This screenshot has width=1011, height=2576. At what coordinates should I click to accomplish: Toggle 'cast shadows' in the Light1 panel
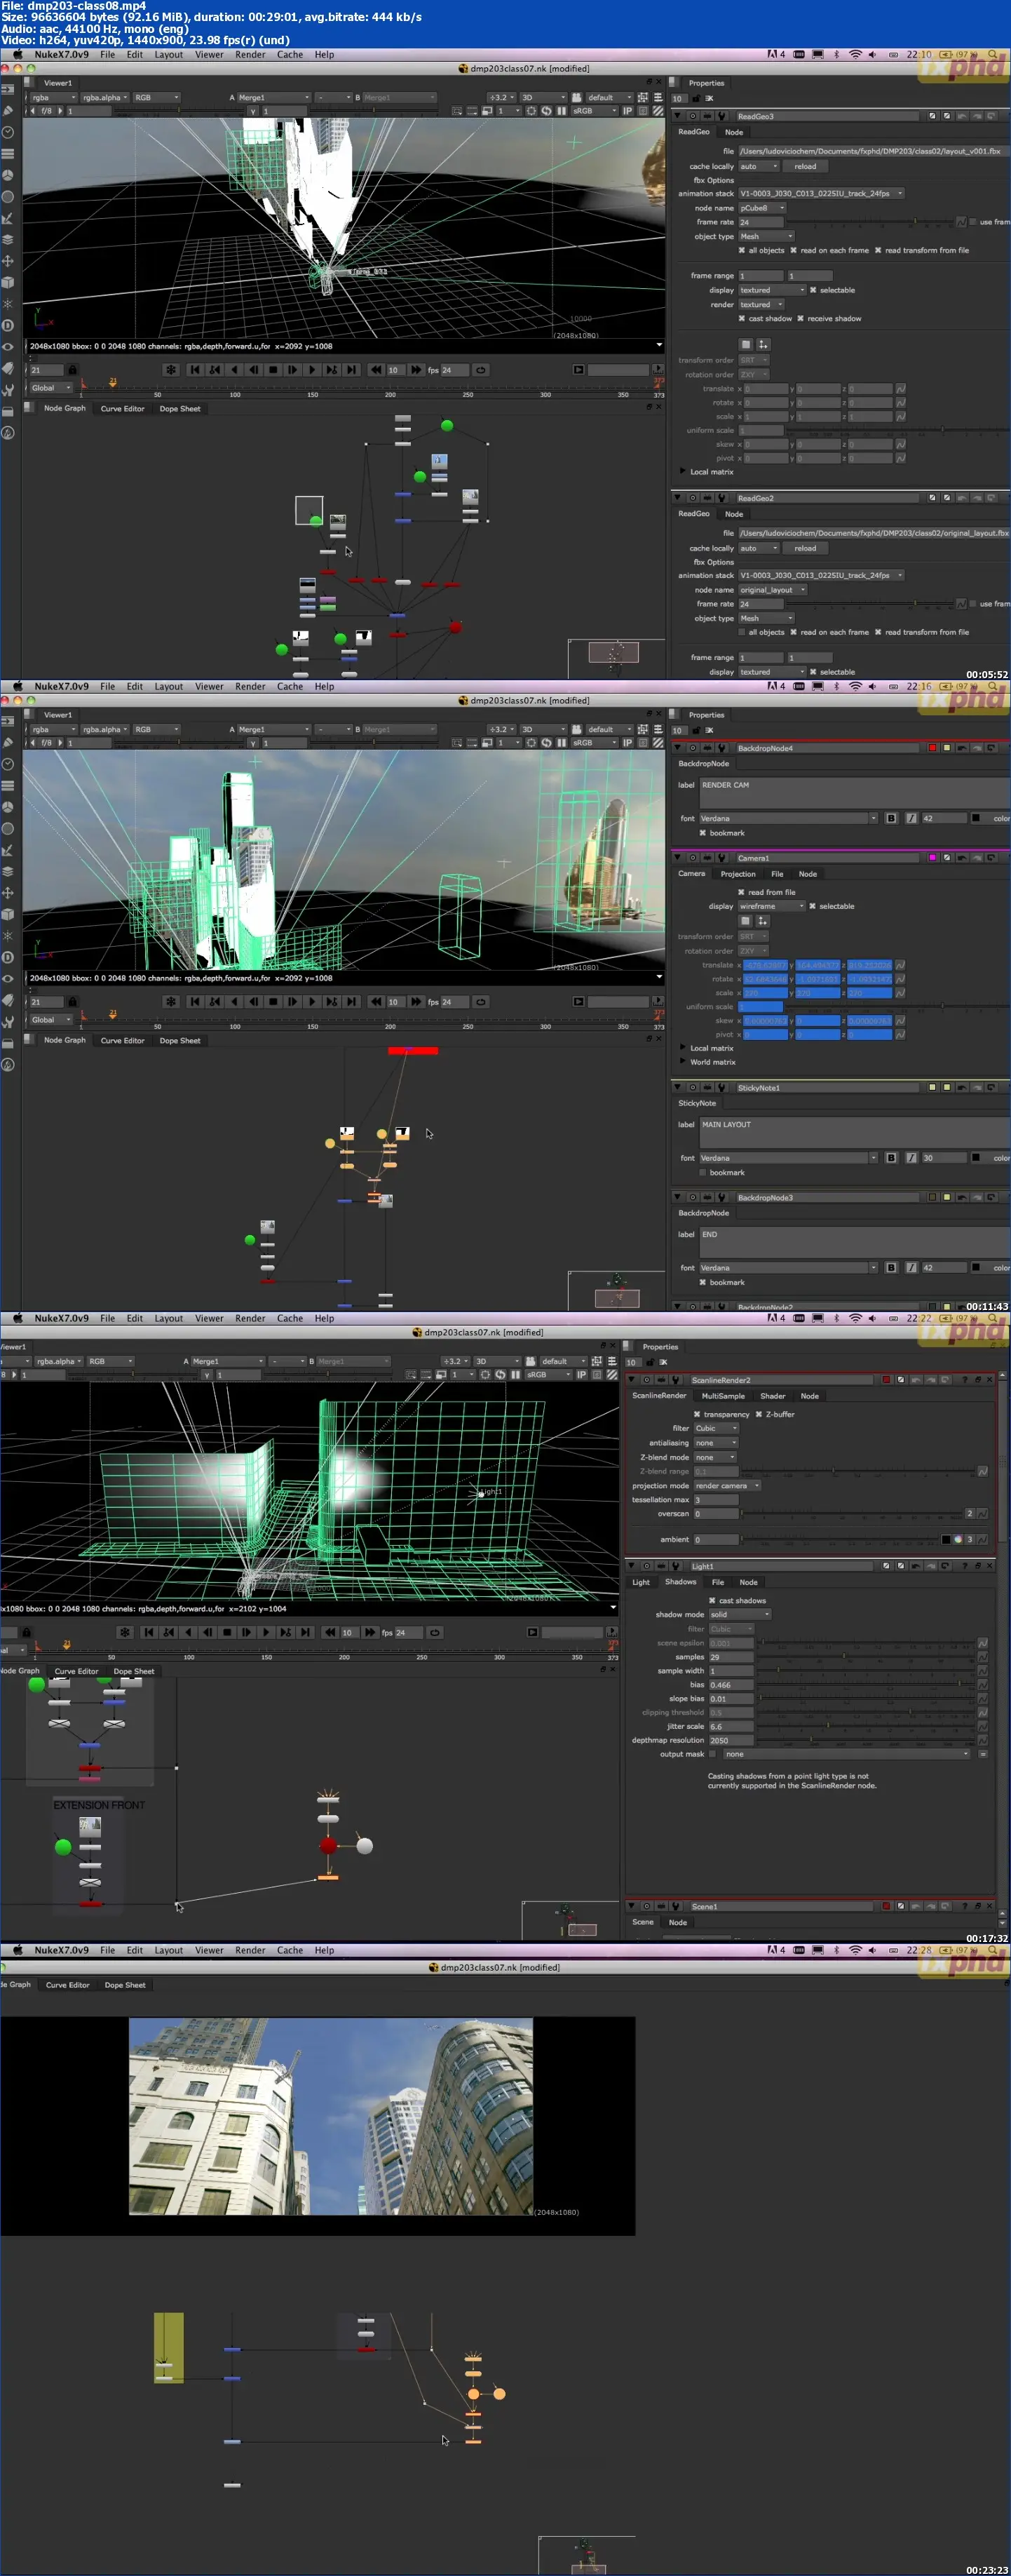pos(712,1601)
